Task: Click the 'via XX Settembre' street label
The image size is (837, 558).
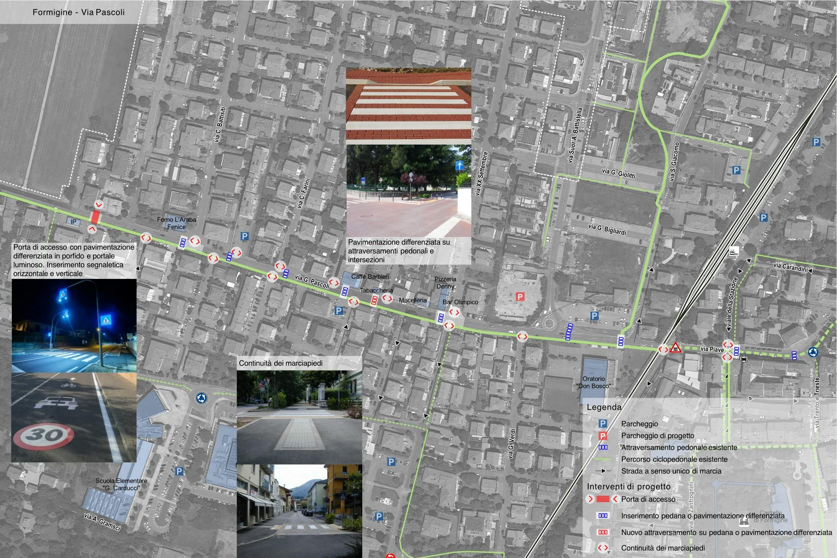Action: tap(481, 173)
